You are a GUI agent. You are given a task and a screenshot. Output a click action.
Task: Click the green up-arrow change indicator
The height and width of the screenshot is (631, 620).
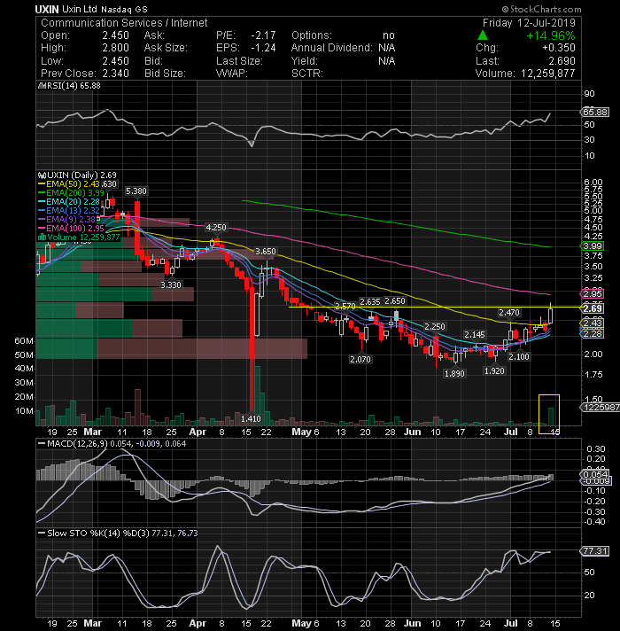[483, 35]
